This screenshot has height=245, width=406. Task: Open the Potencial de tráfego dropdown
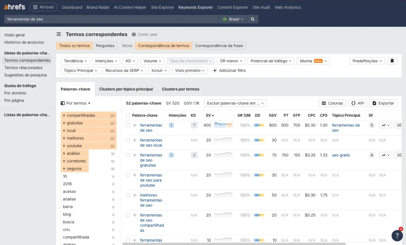point(271,61)
